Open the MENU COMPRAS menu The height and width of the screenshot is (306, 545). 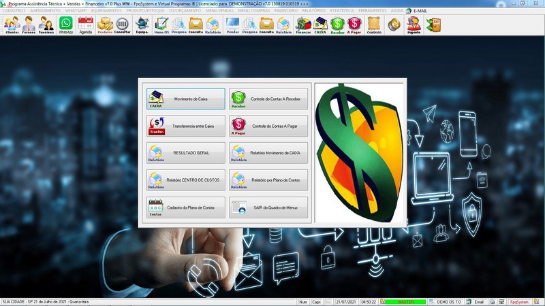pyautogui.click(x=254, y=11)
